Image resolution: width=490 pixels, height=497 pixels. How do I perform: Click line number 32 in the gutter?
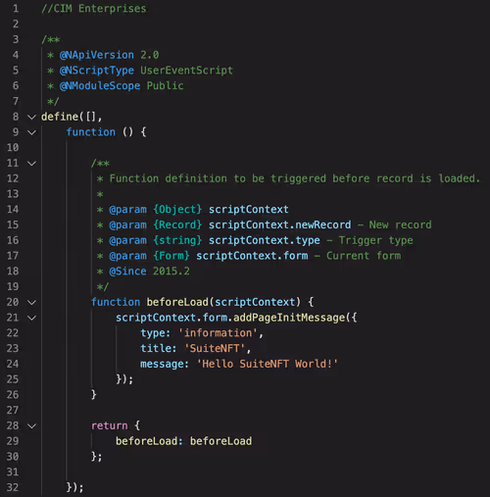13,487
